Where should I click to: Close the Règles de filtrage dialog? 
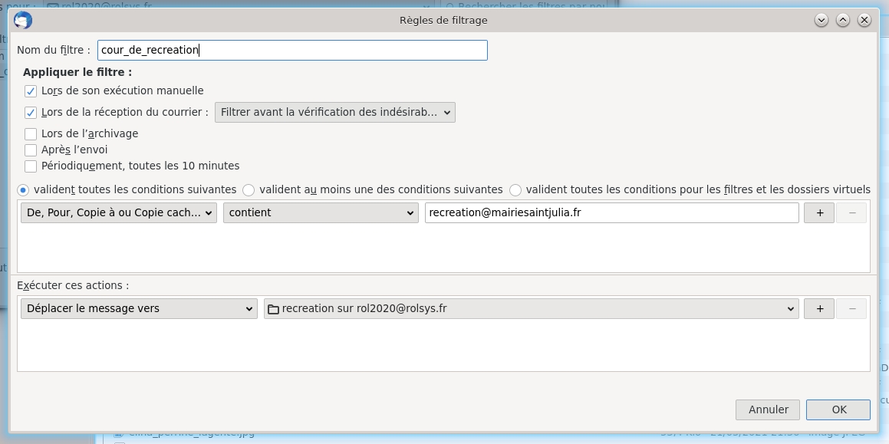864,20
